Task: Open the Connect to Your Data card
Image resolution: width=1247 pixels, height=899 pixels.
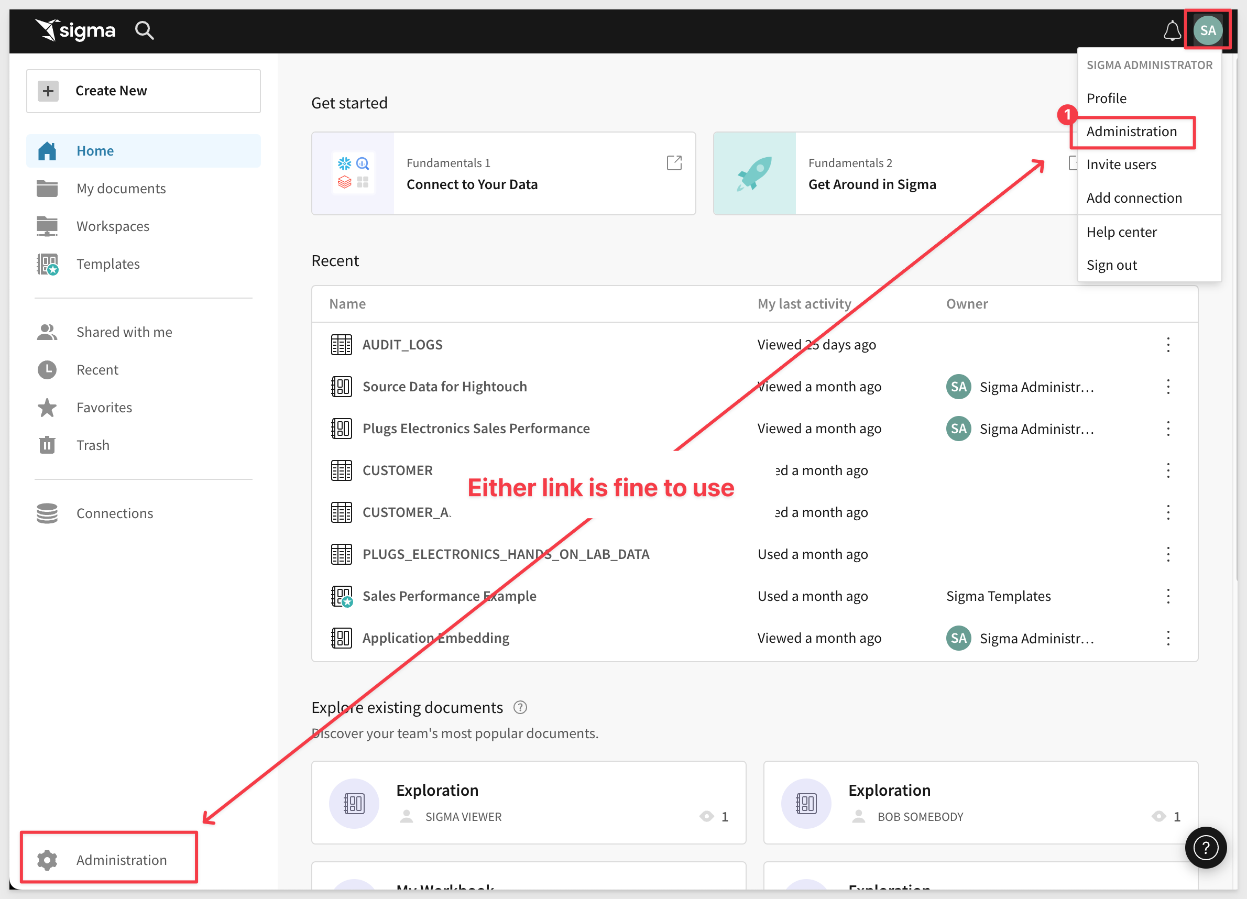Action: (x=504, y=173)
